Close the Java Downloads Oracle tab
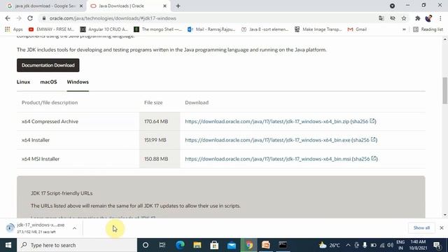The image size is (448, 252). pyautogui.click(x=164, y=6)
